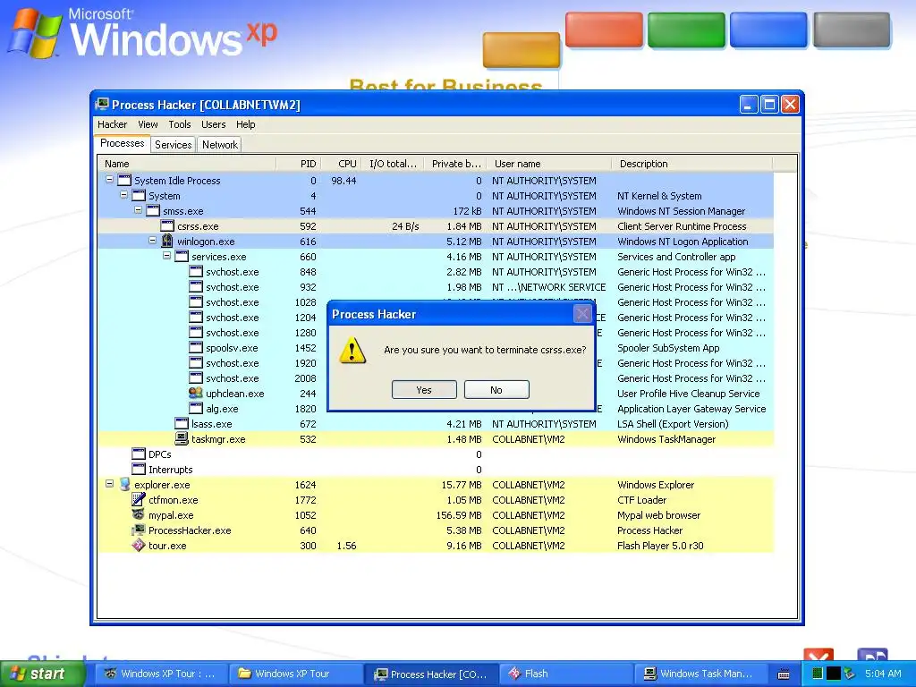
Task: Collapse the System Idle Process tree node
Action: pyautogui.click(x=110, y=180)
